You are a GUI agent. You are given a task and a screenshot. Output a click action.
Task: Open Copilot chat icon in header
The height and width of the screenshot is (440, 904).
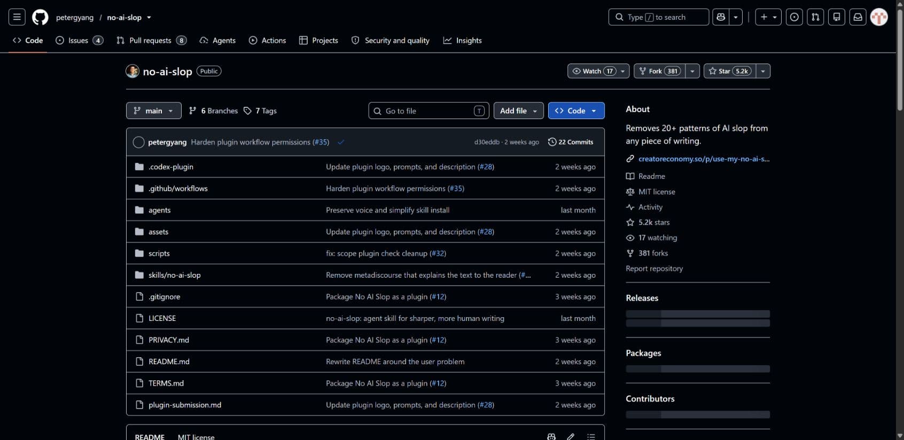click(721, 17)
